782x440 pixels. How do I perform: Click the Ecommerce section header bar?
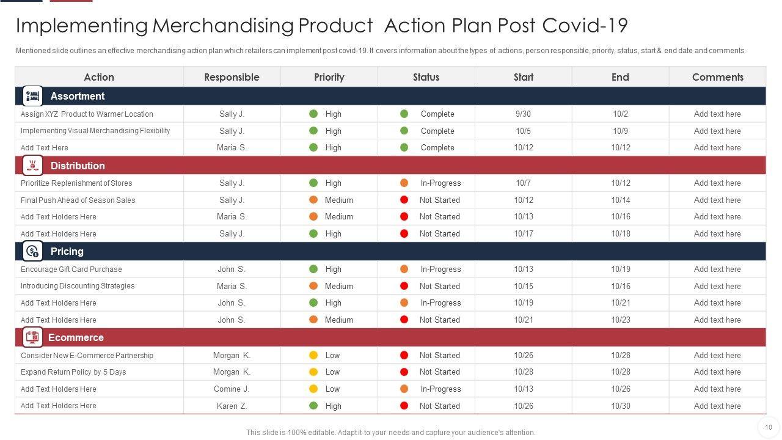tap(391, 337)
